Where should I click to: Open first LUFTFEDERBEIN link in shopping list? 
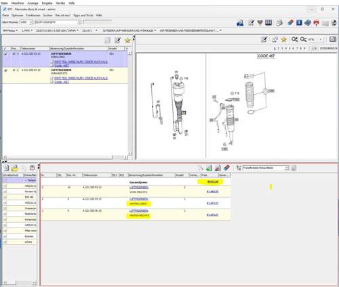pos(139,187)
